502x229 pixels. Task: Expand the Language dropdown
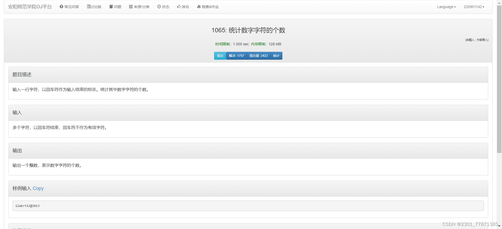[x=446, y=7]
